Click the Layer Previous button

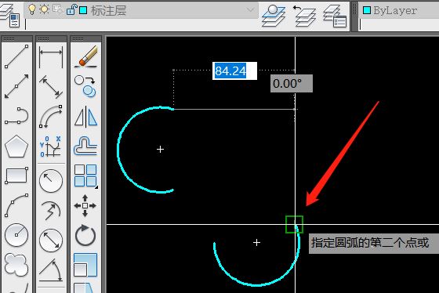[304, 16]
